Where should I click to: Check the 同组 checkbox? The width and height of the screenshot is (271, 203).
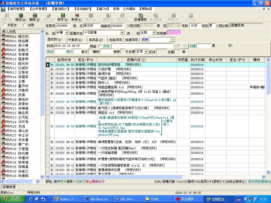click(x=100, y=46)
